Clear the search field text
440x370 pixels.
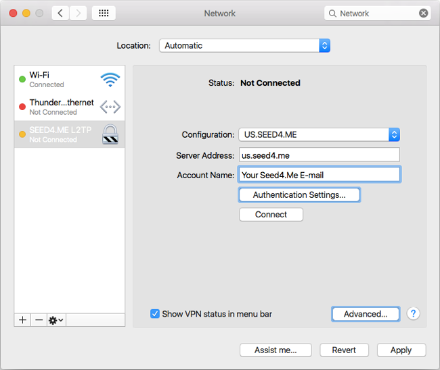click(423, 13)
